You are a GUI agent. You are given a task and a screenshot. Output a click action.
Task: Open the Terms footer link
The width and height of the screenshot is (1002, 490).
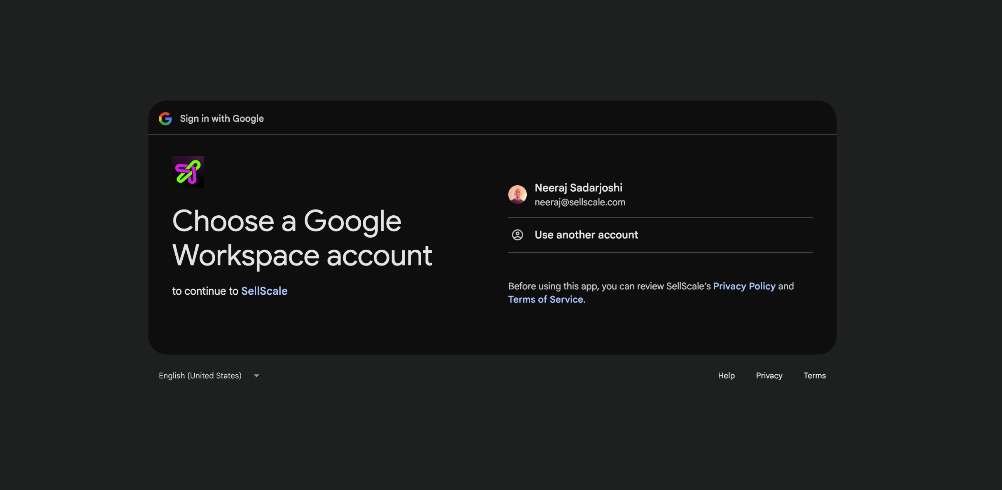[815, 376]
